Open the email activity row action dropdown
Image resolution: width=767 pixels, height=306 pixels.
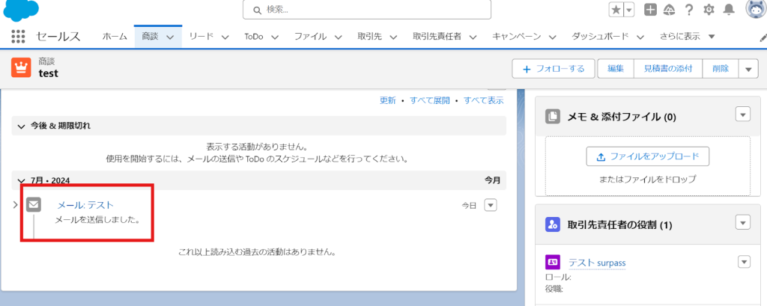point(491,204)
